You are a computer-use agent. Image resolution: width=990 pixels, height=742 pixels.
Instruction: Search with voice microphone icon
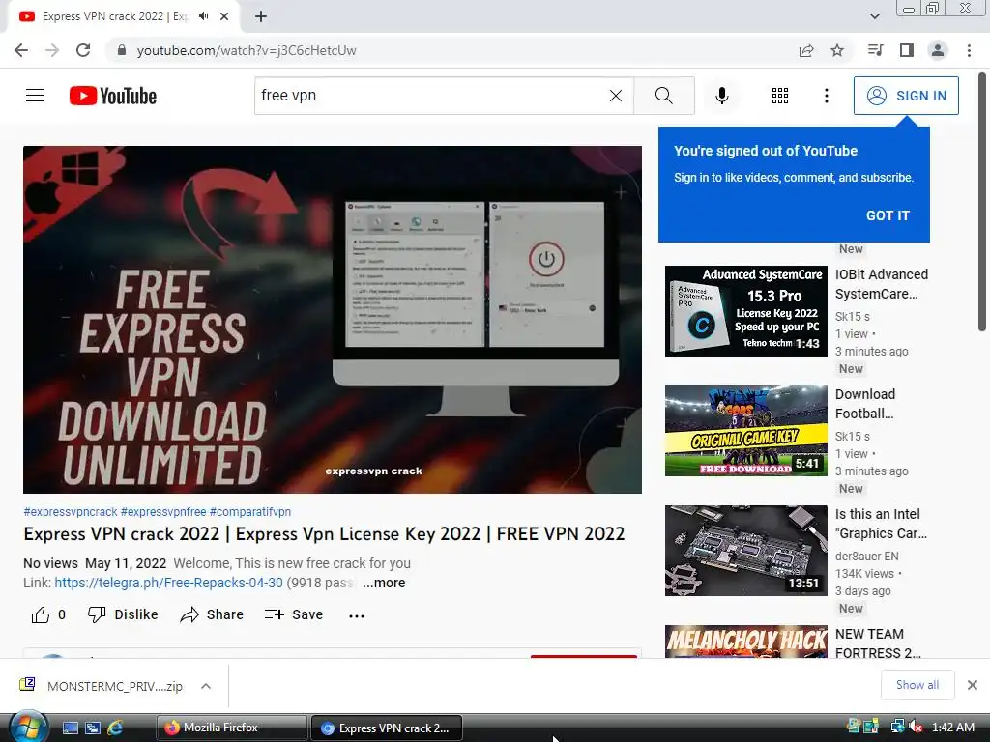pyautogui.click(x=721, y=96)
